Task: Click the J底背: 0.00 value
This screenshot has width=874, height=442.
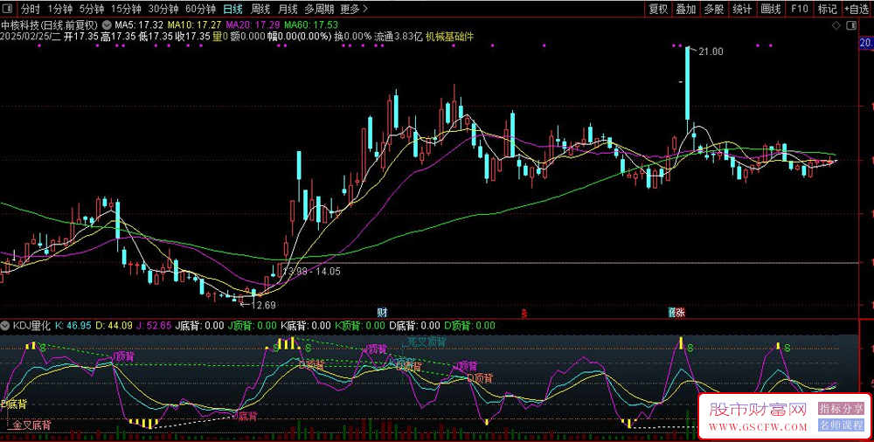Action: coord(199,325)
